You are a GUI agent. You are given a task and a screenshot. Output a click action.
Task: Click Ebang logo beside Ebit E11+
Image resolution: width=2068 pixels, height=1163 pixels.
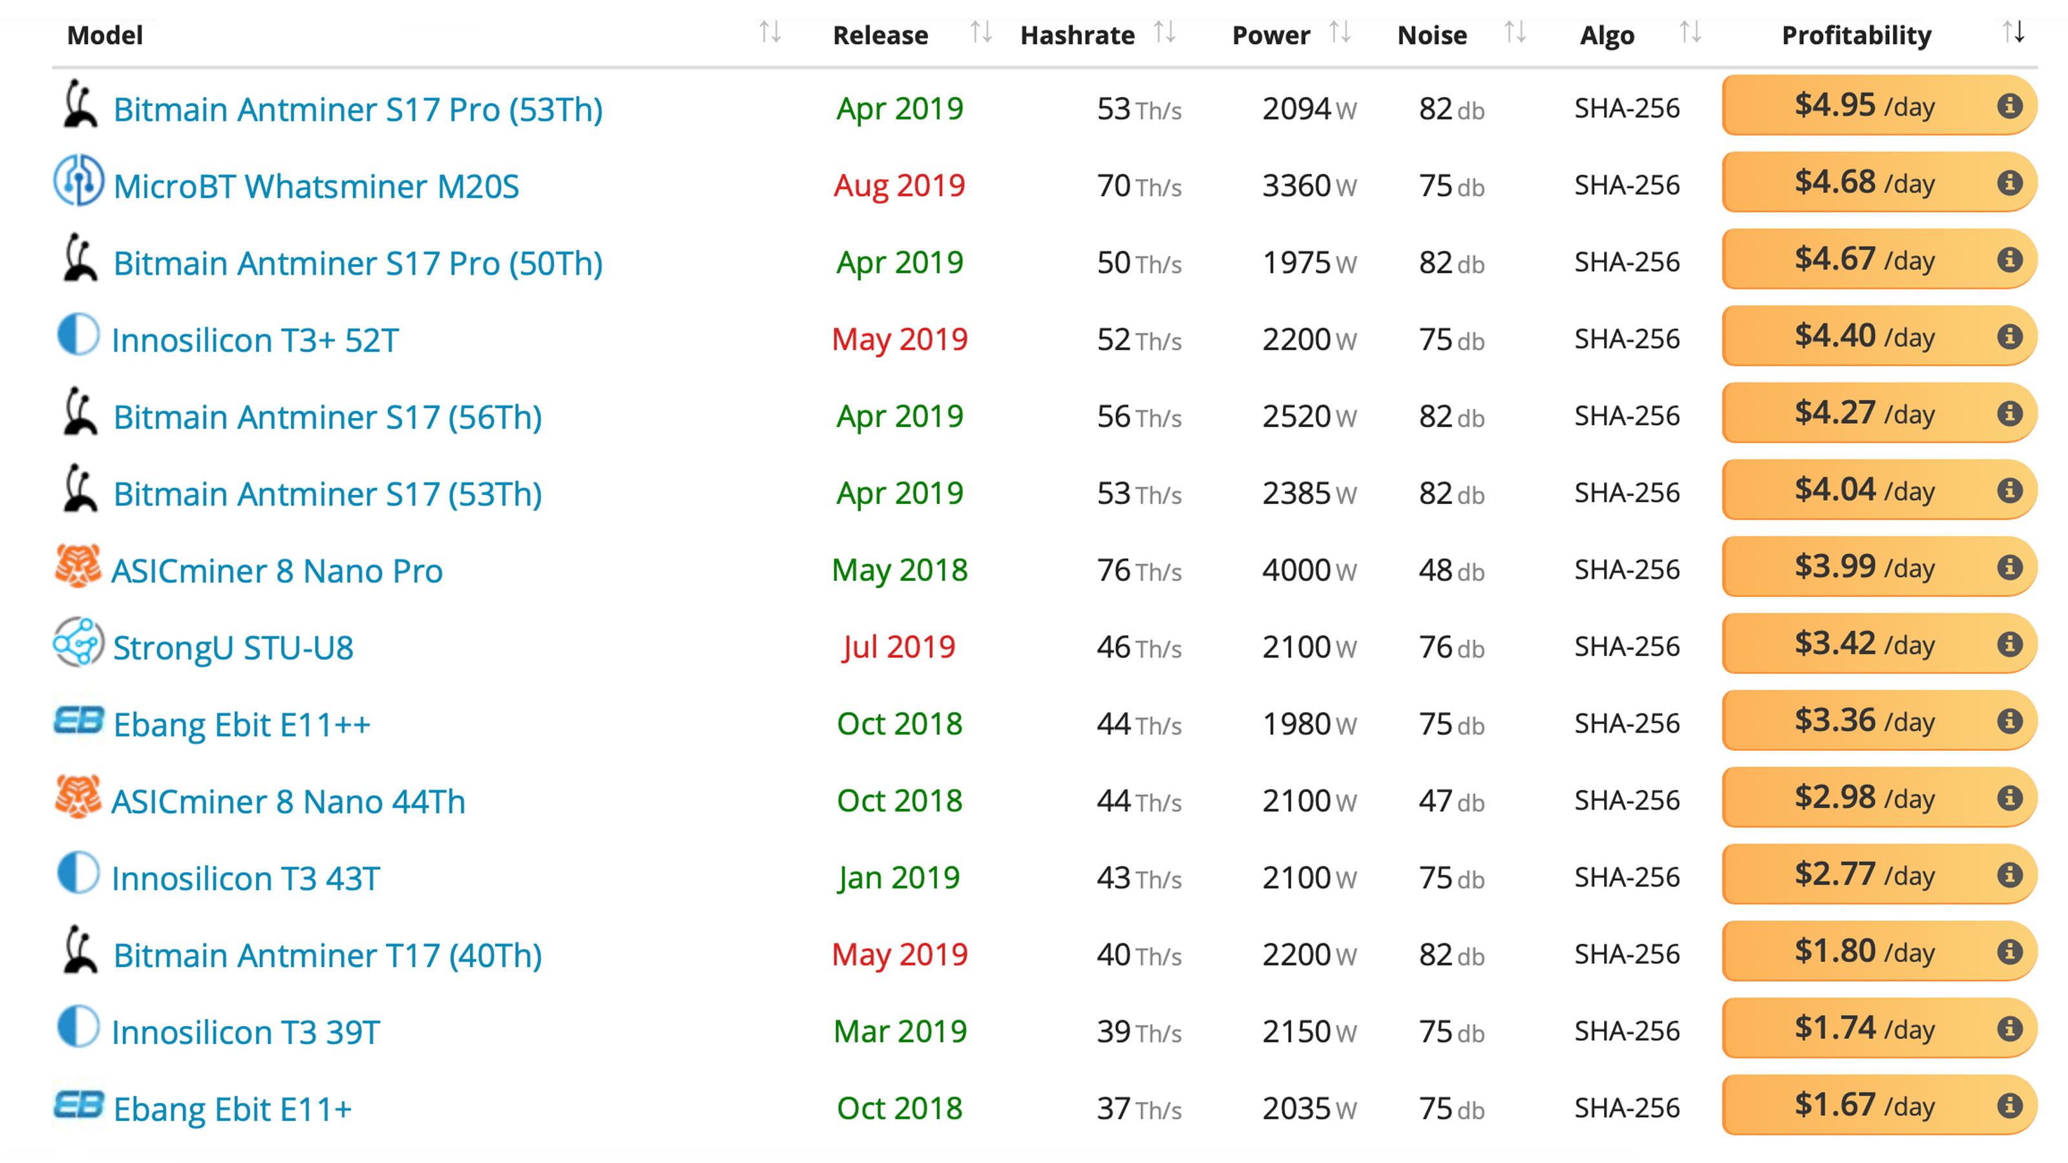(78, 1104)
